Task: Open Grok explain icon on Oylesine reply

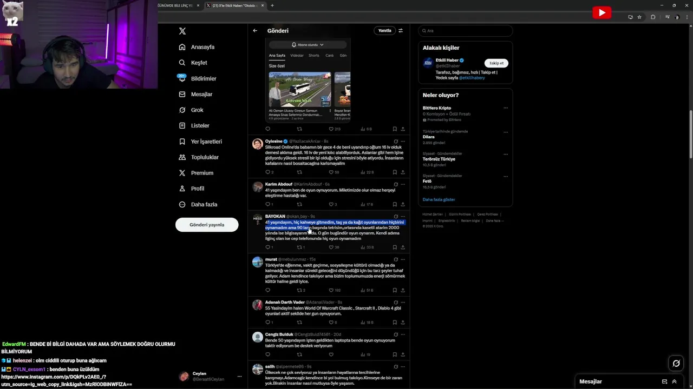Action: (396, 142)
